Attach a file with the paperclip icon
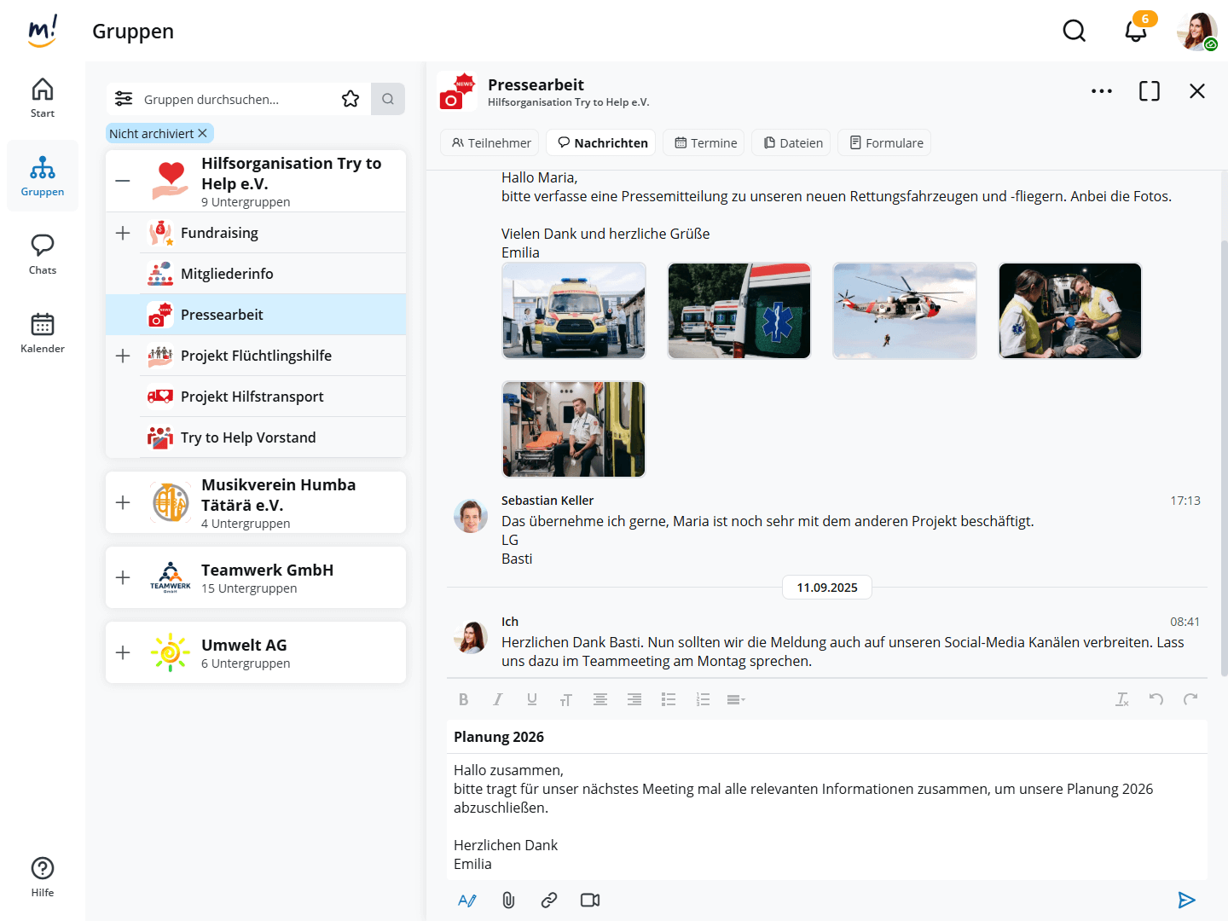 point(508,900)
